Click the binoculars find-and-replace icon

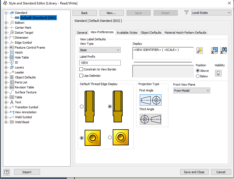pyautogui.click(x=223, y=50)
